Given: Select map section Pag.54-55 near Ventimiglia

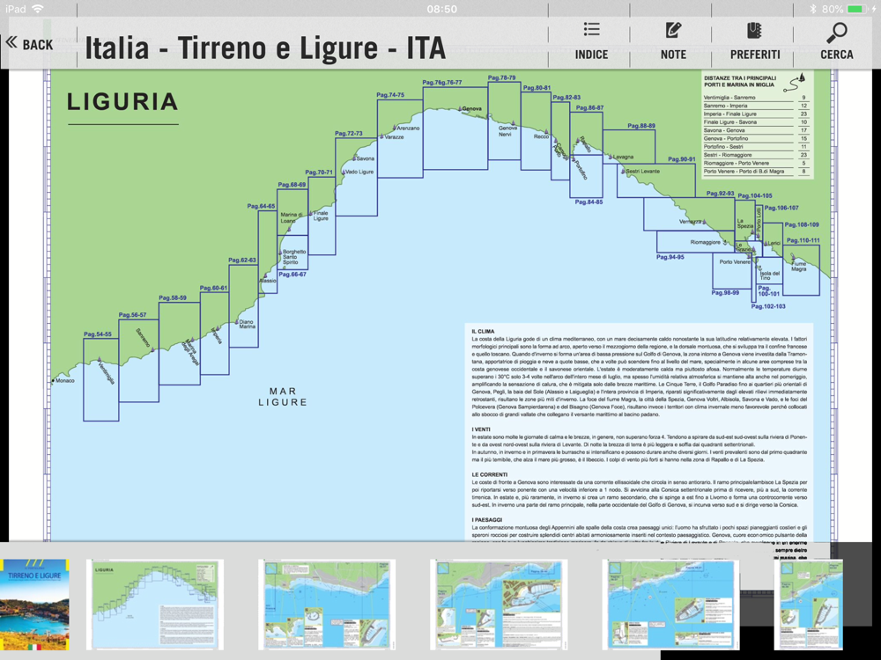Looking at the screenshot, I should coord(101,379).
